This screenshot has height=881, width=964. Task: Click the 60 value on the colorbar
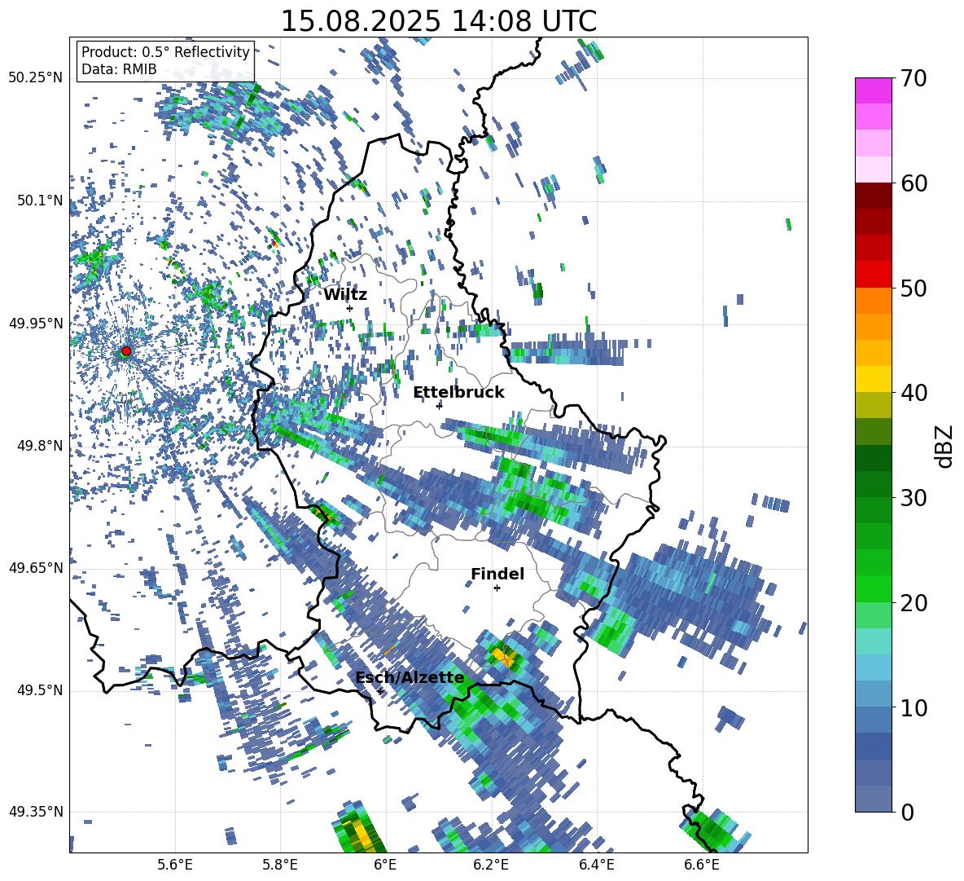914,183
